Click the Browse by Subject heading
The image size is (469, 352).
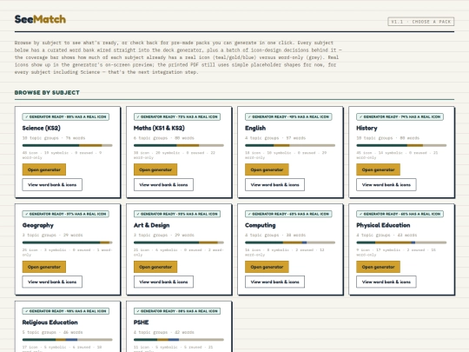pyautogui.click(x=47, y=93)
